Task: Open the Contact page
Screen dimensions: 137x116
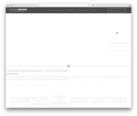Action: tap(94, 10)
